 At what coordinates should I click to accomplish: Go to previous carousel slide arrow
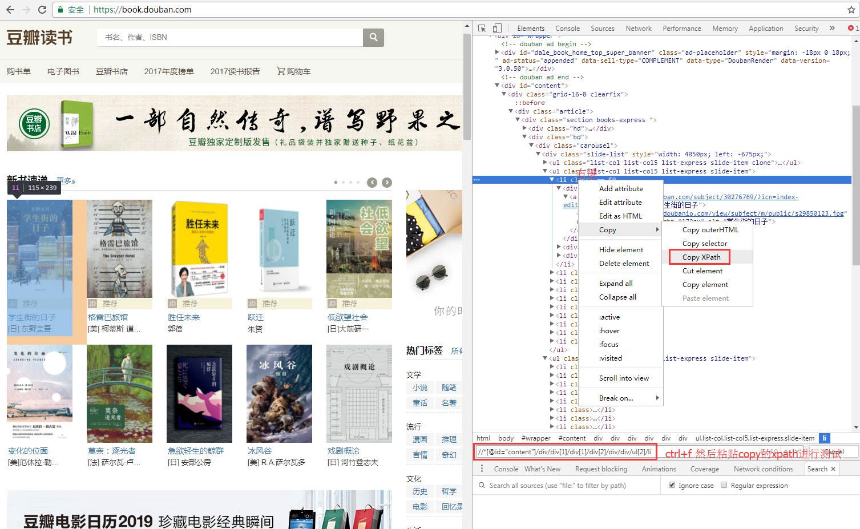(x=372, y=183)
